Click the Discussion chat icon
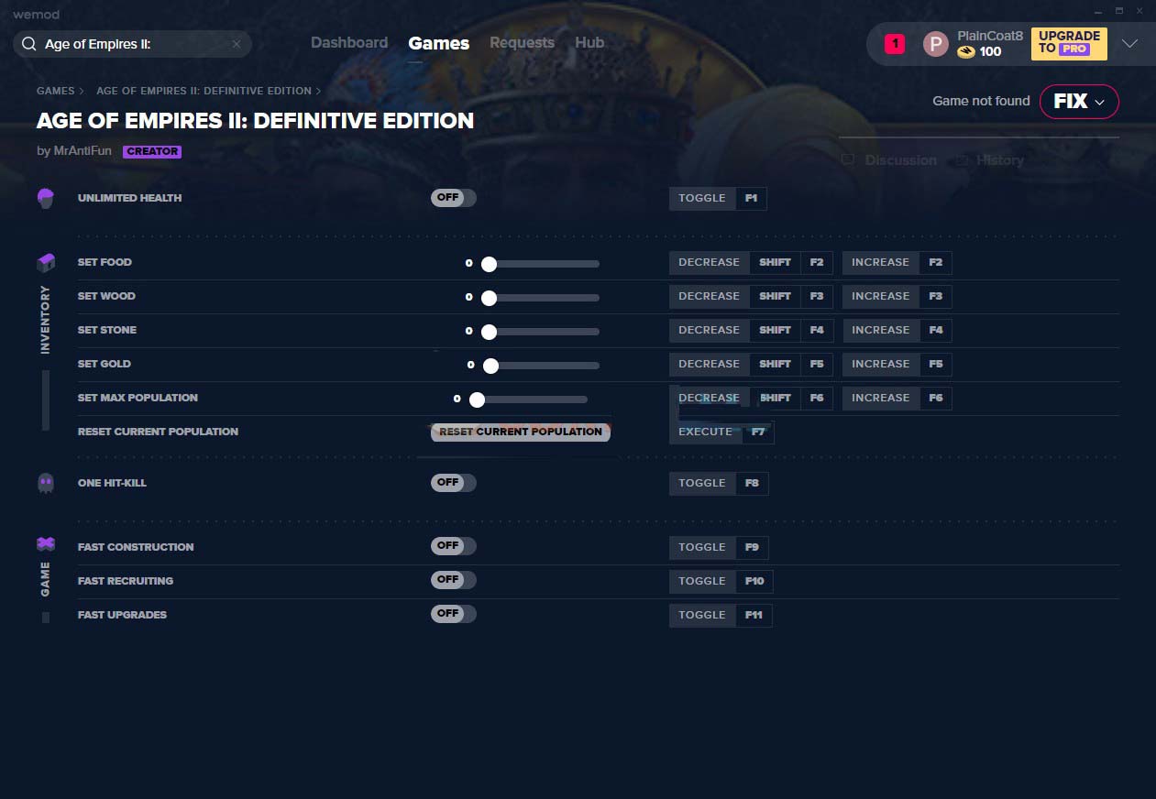This screenshot has width=1156, height=799. (848, 160)
